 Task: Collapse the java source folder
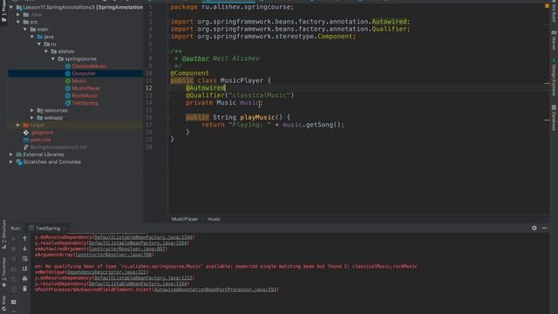click(32, 37)
